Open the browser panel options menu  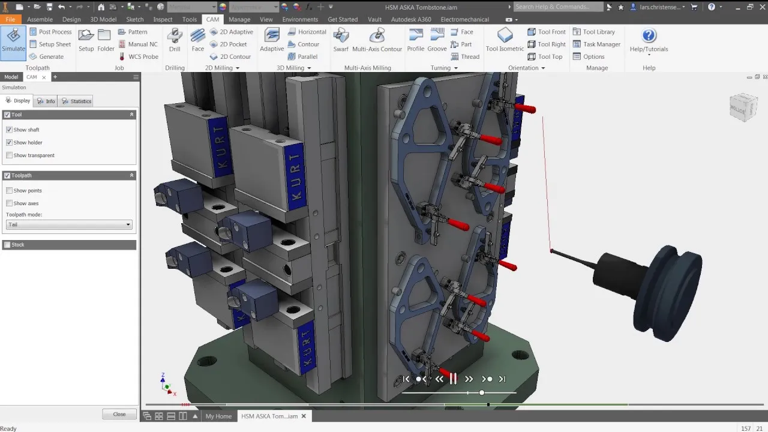(136, 77)
